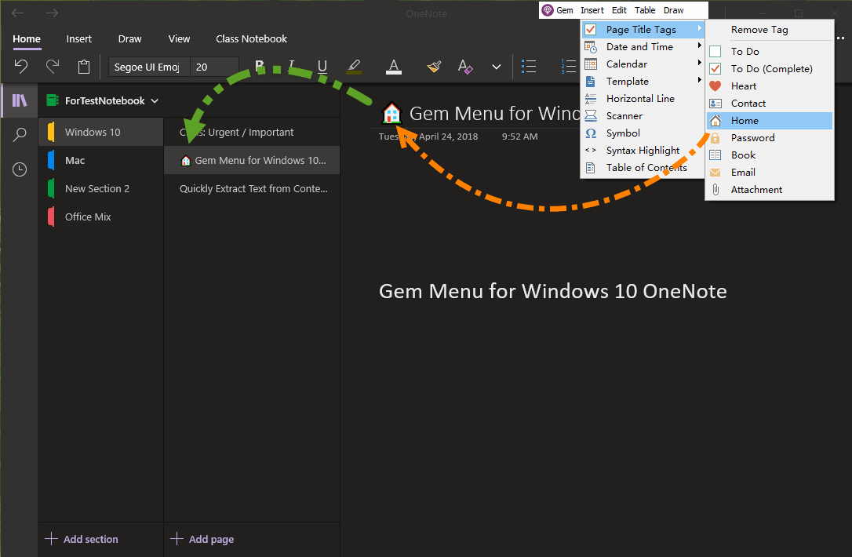Apply the To Do (Complete) tag
The height and width of the screenshot is (557, 852).
(770, 69)
